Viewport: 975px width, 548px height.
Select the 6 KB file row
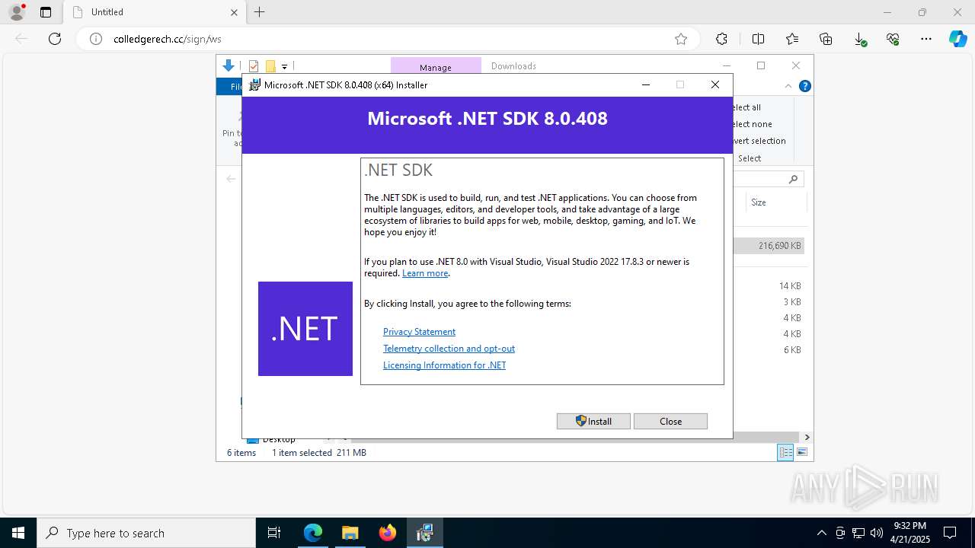[x=769, y=350]
